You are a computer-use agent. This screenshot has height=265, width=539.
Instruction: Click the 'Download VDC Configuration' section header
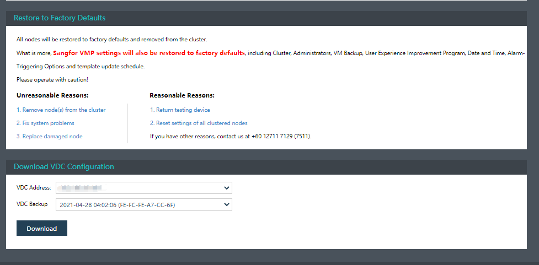pyautogui.click(x=64, y=166)
